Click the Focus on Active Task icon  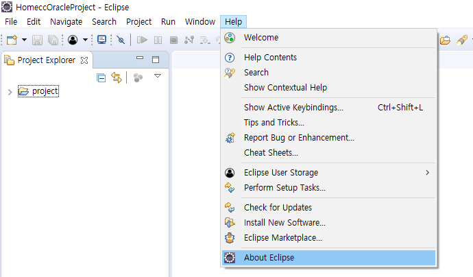point(138,78)
